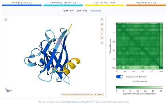This screenshot has width=167, height=103.
Task: Expand the 3D viewer to fullscreen
Action: 102,34
